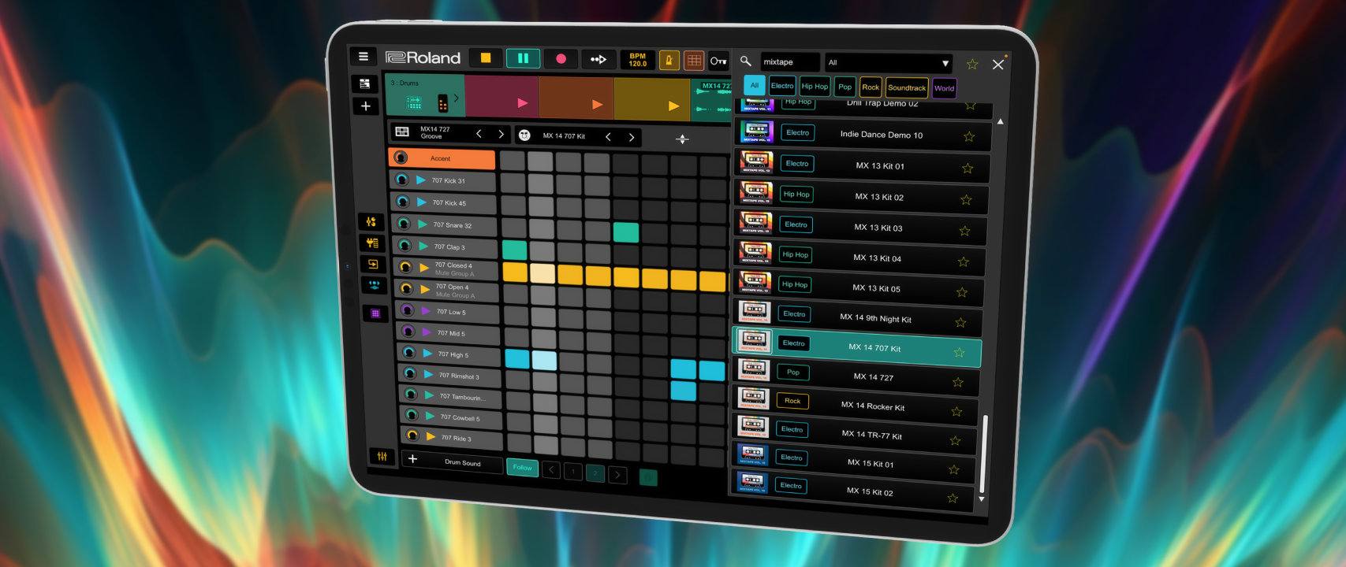Viewport: 1346px width, 567px height.
Task: Click the mixtape search field
Action: 790,61
